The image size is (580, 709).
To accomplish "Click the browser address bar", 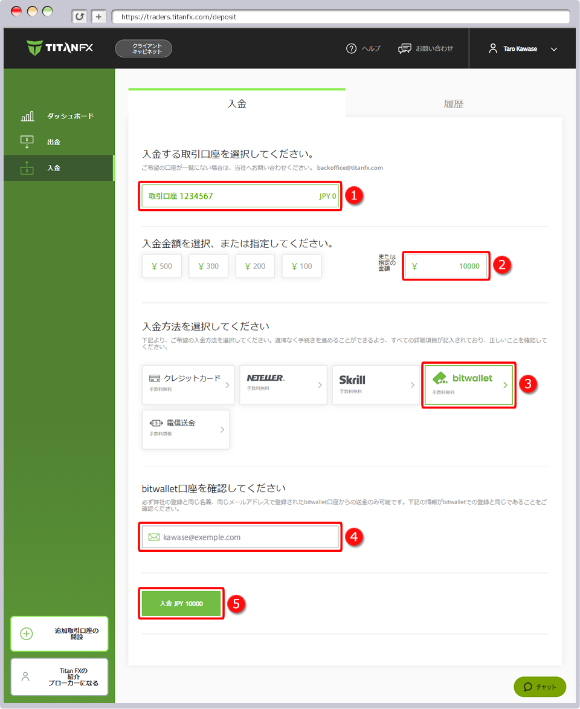I will [x=341, y=17].
